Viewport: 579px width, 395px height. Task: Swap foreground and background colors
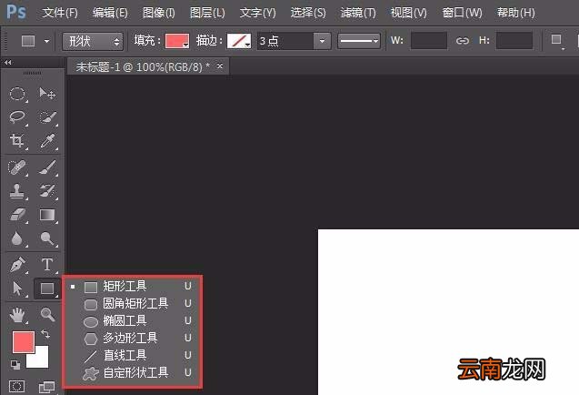(x=45, y=334)
